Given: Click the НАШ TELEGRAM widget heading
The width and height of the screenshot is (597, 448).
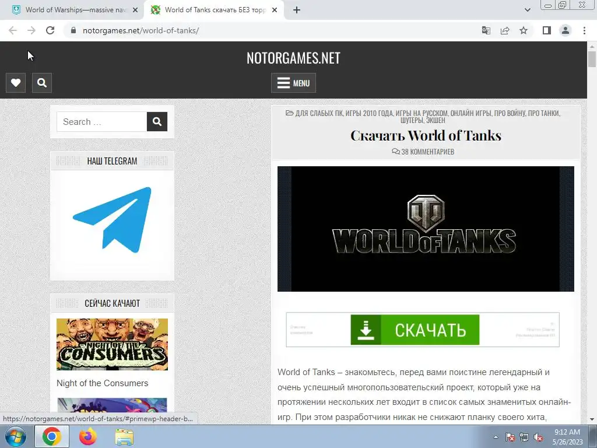Looking at the screenshot, I should click(112, 161).
